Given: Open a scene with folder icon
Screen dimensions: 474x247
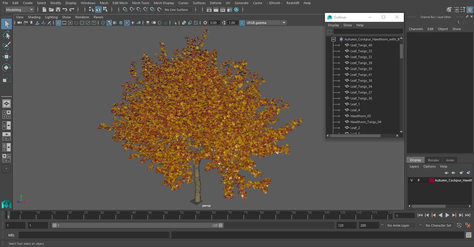Looking at the screenshot, I should click(x=51, y=10).
